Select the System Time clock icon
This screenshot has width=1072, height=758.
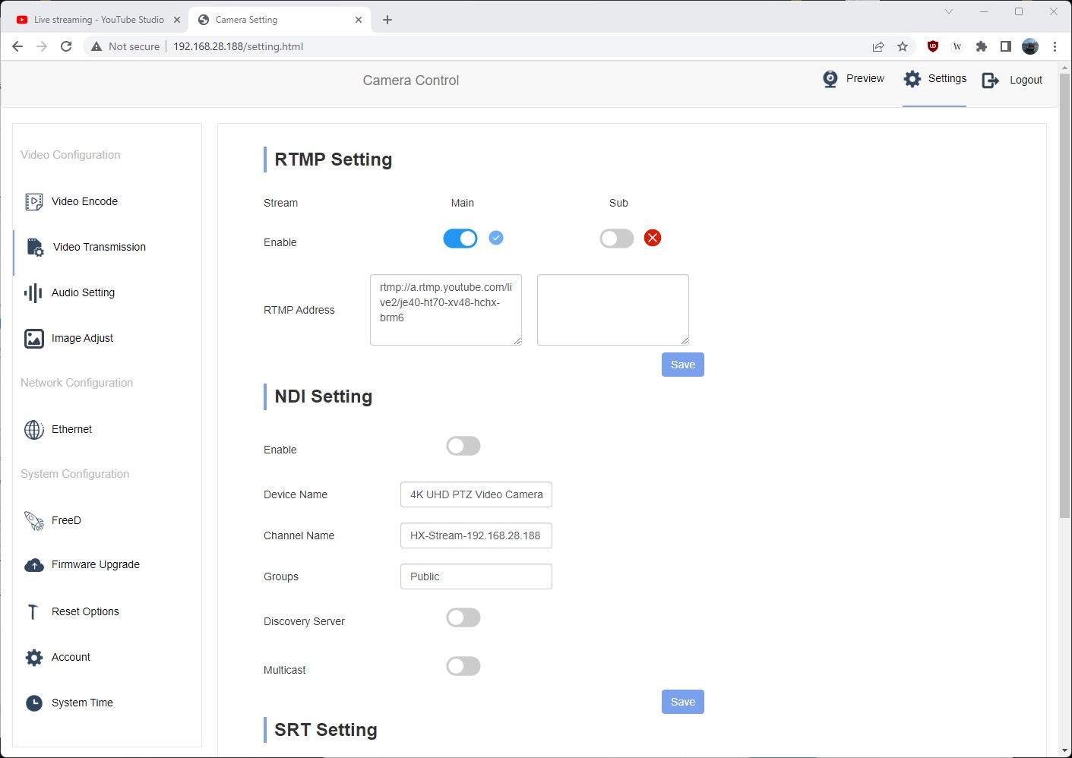34,703
